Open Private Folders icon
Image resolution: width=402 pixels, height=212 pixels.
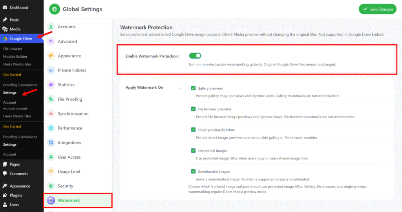click(x=51, y=70)
